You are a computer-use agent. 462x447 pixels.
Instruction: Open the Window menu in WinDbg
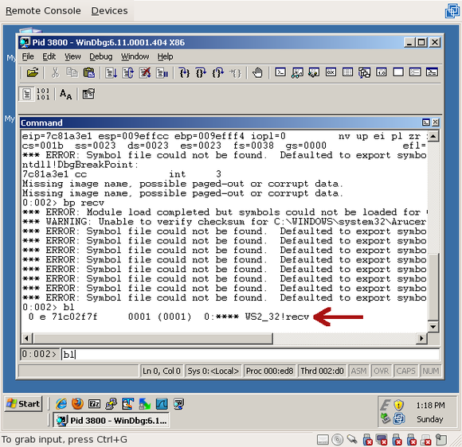pos(135,56)
